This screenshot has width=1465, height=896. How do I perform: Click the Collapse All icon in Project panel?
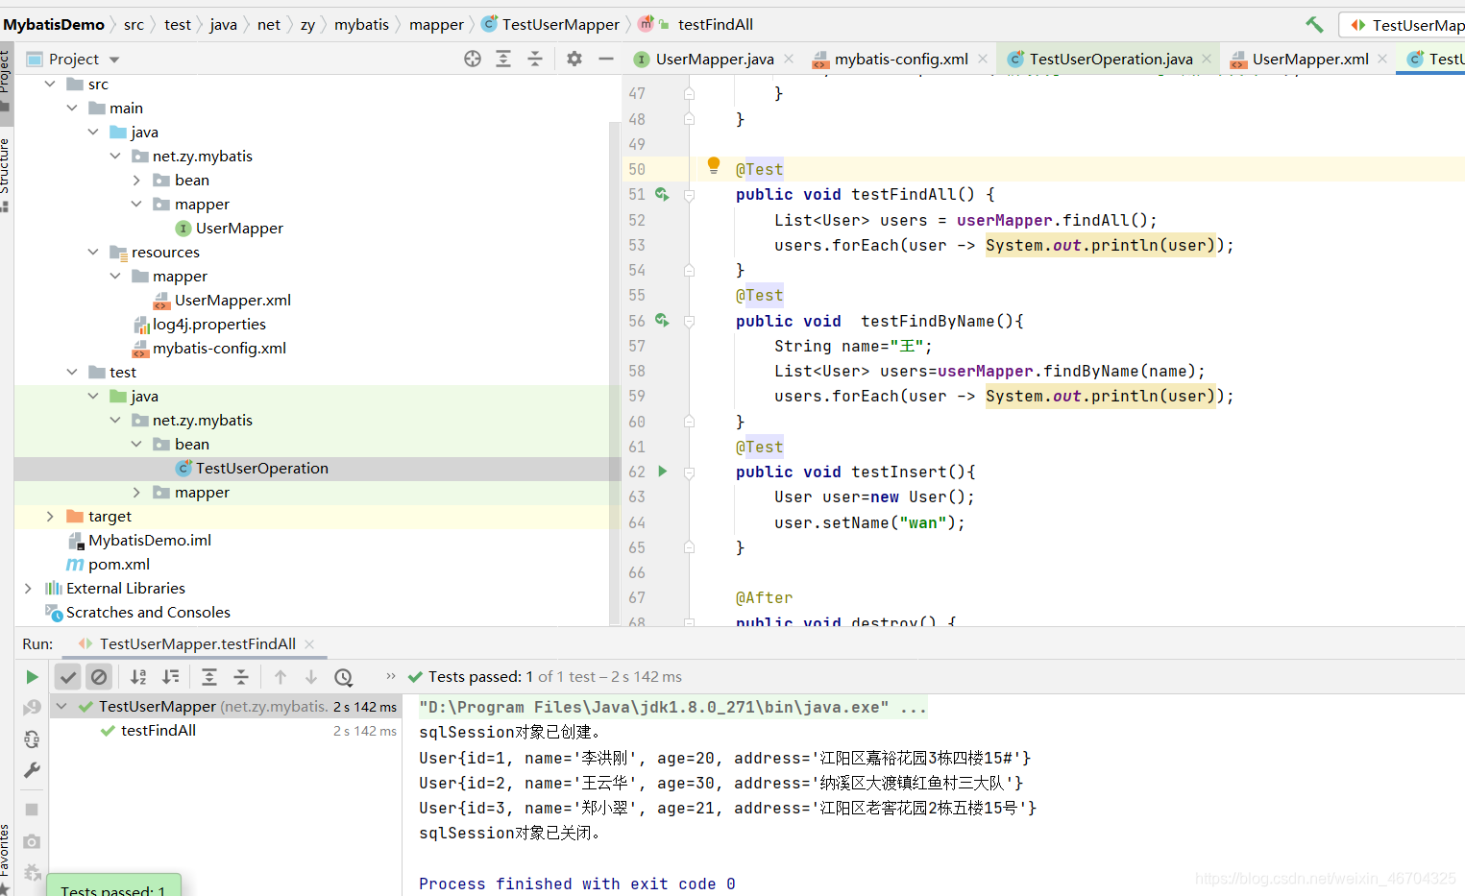pos(535,59)
